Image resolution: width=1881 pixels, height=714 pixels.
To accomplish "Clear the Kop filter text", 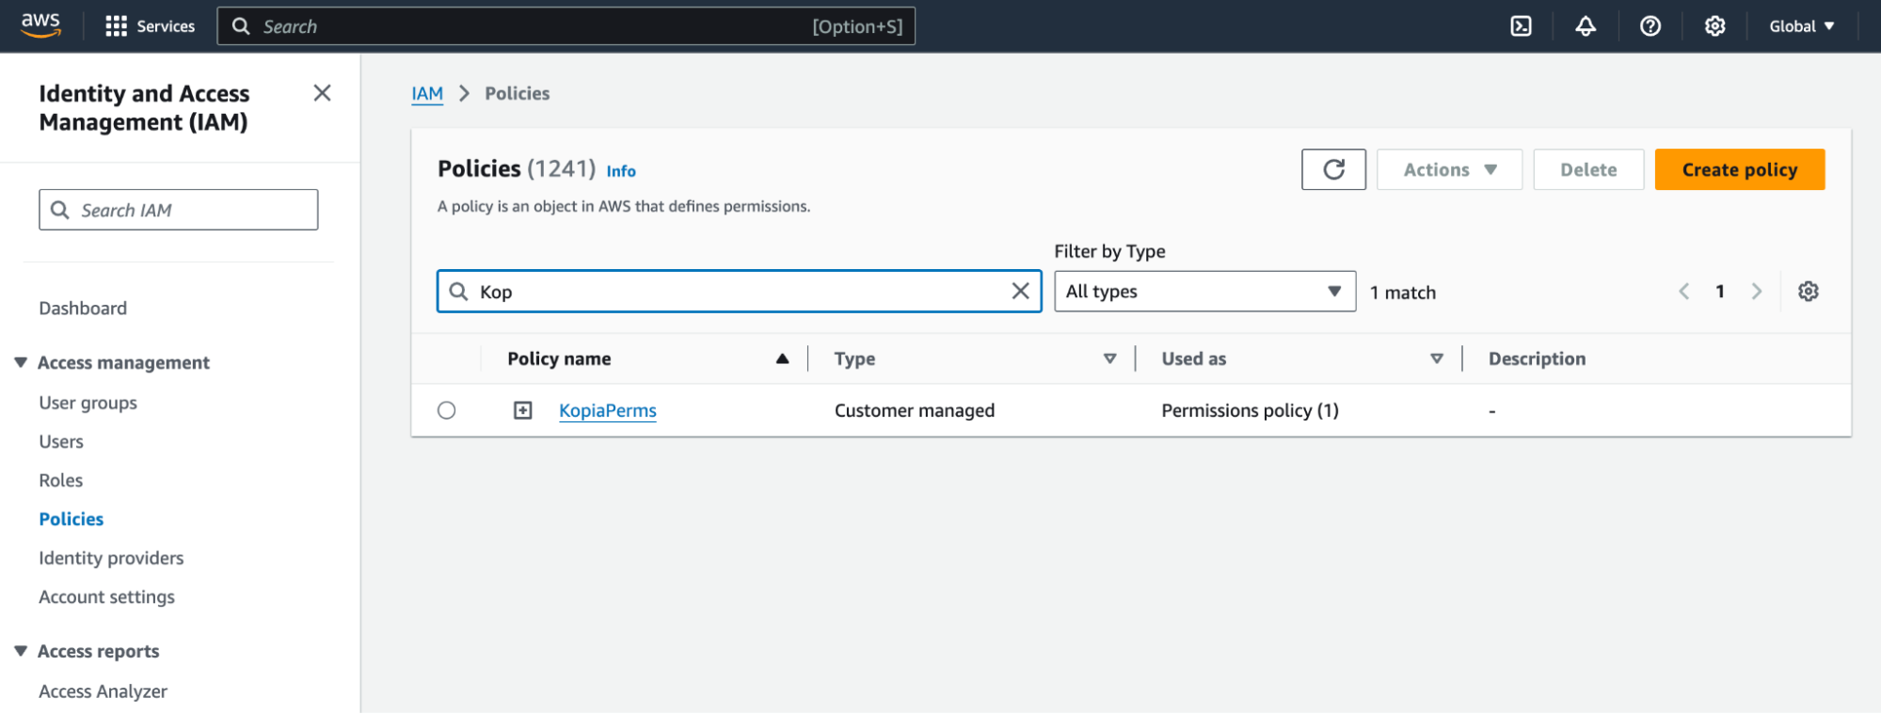I will click(1020, 292).
